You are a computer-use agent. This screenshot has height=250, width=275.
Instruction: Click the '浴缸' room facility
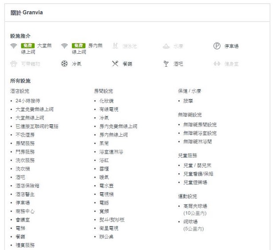point(104,160)
